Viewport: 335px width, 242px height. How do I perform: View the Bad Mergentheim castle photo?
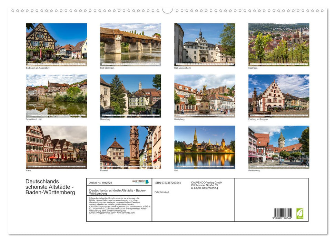click(x=205, y=44)
